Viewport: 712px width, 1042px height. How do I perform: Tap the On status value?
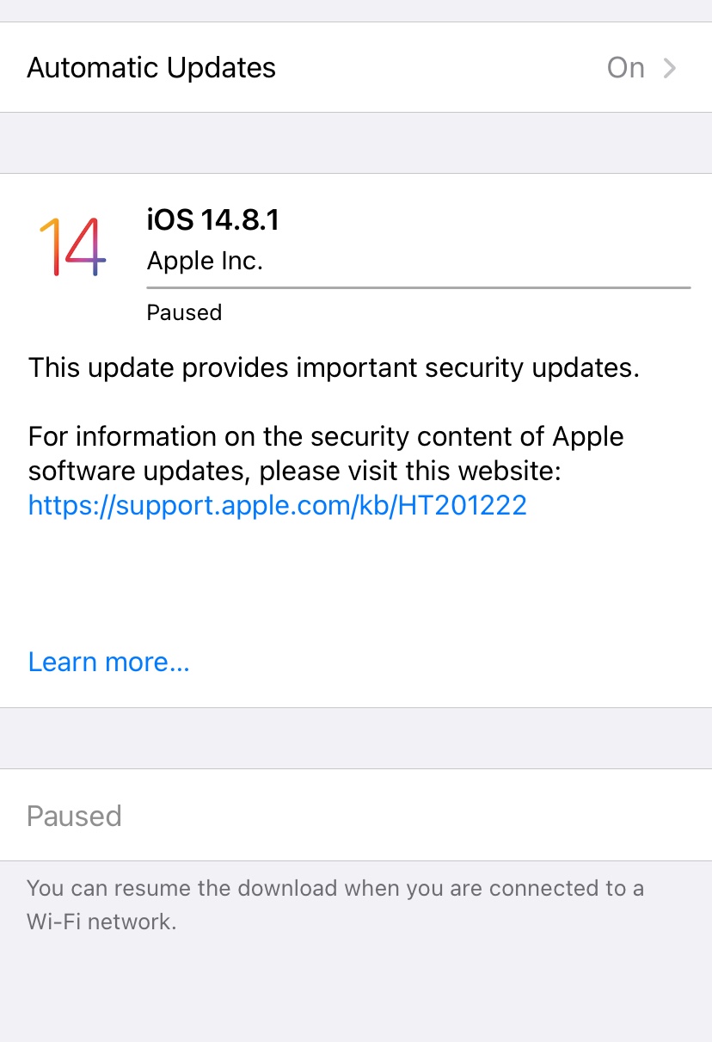(625, 68)
